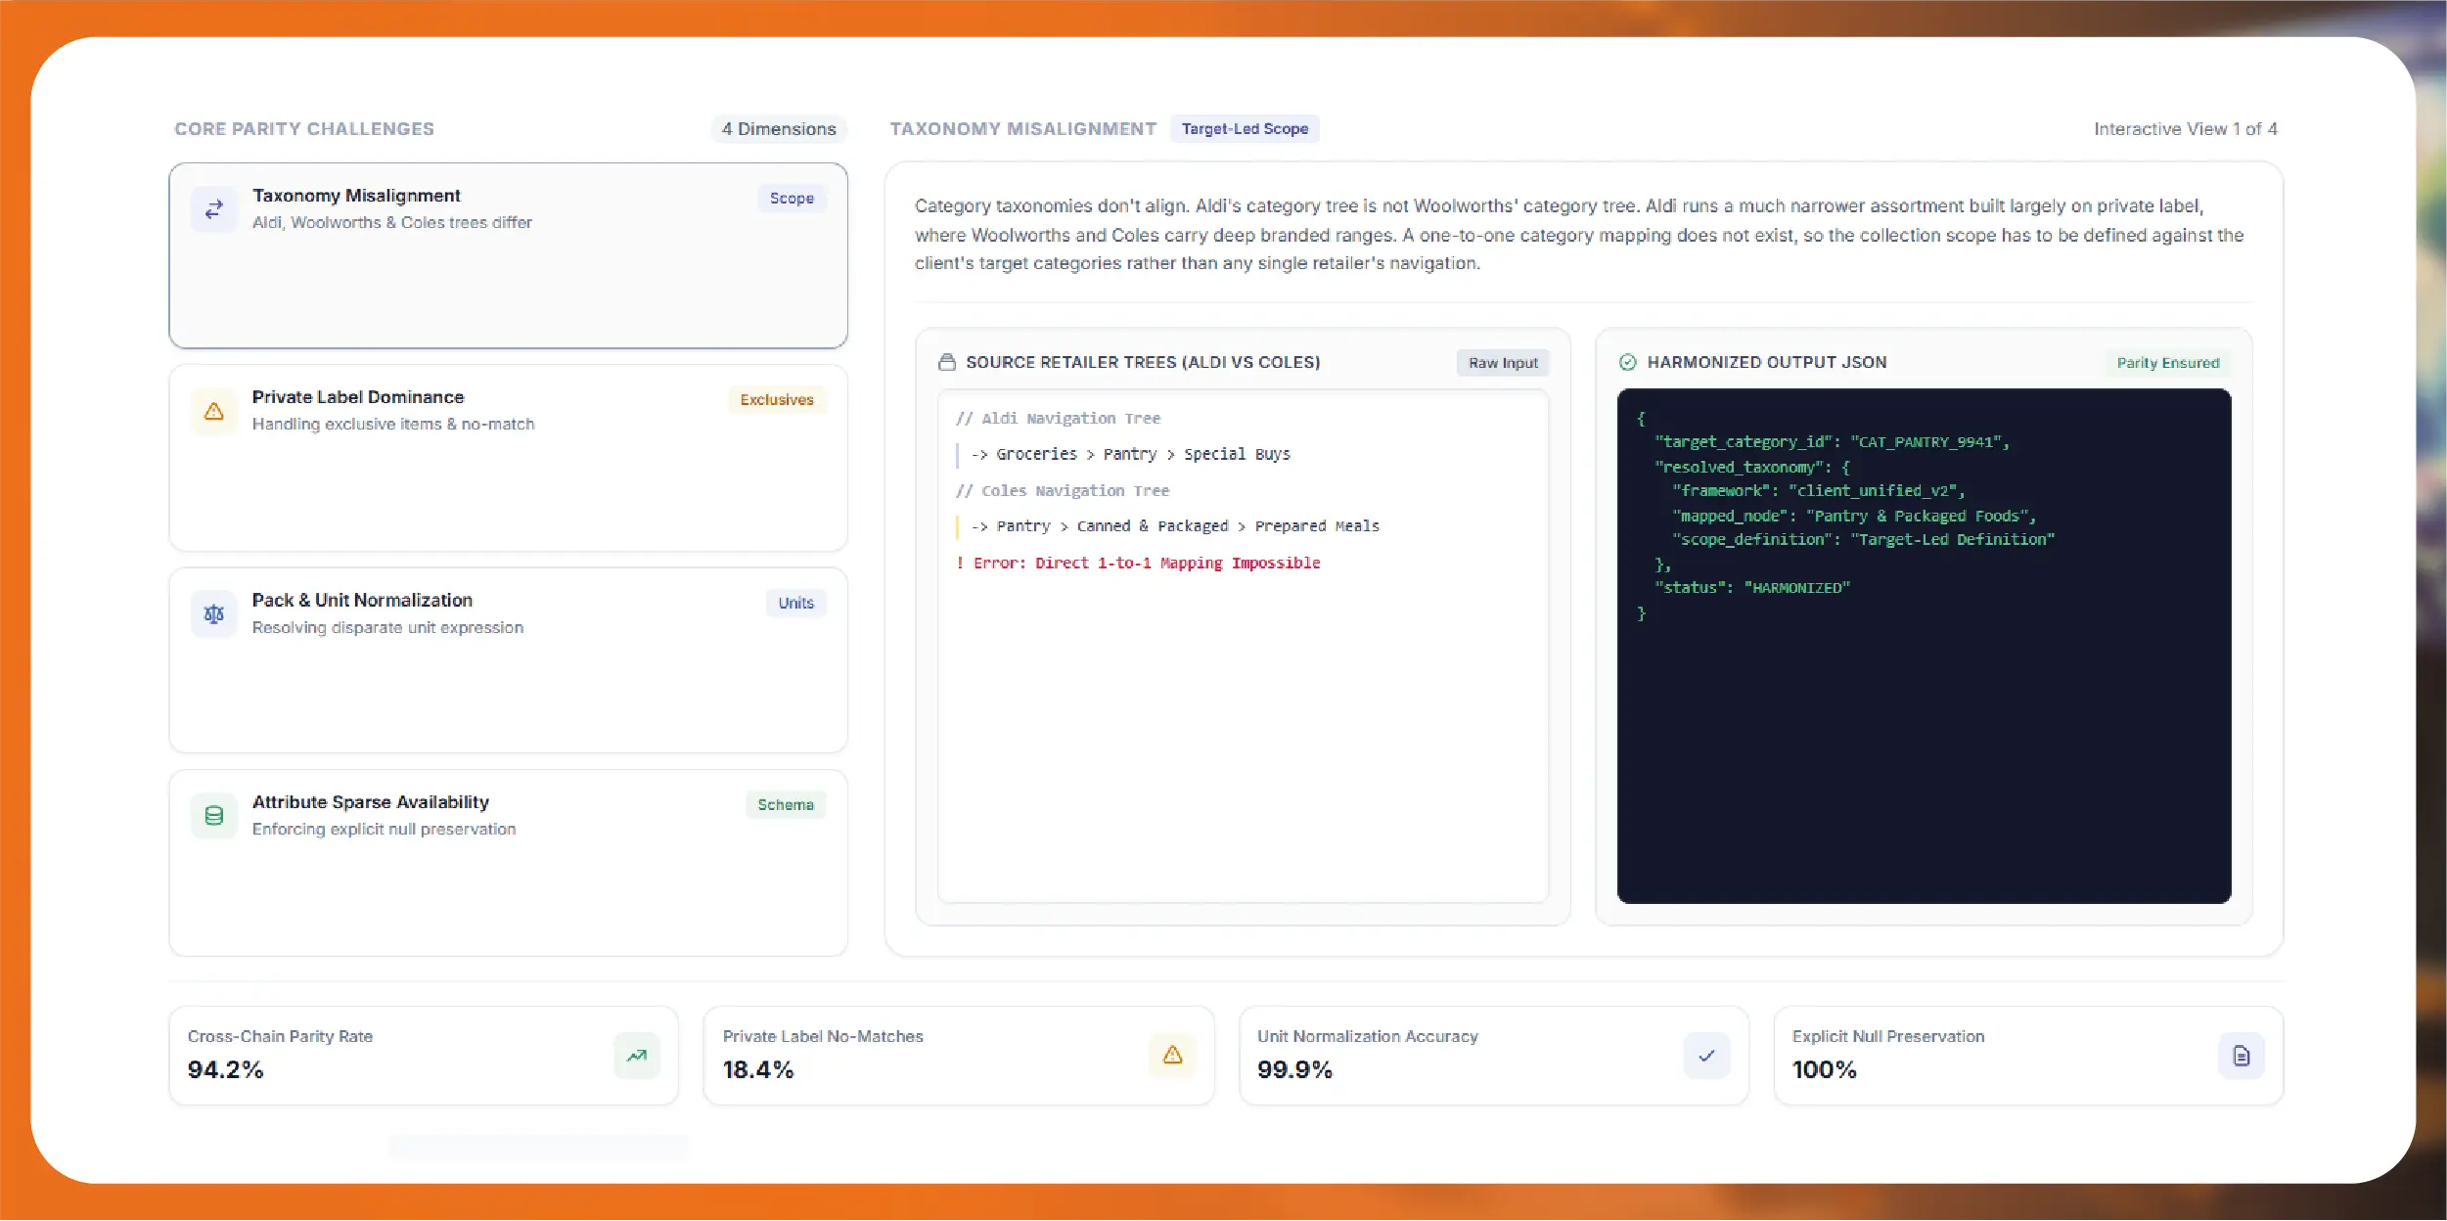Click the category taxonomies description paragraph

1579,235
